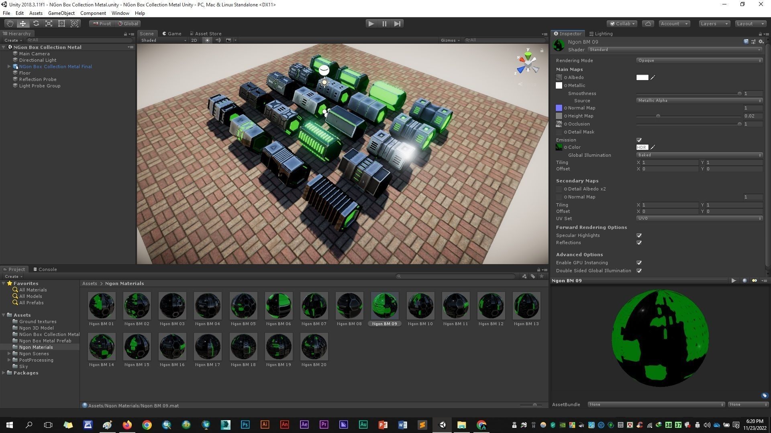Click the Step frame button
The image size is (771, 433).
(x=397, y=24)
